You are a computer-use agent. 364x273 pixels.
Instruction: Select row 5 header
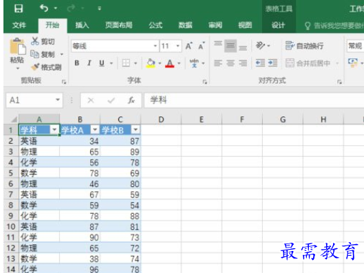click(11, 173)
